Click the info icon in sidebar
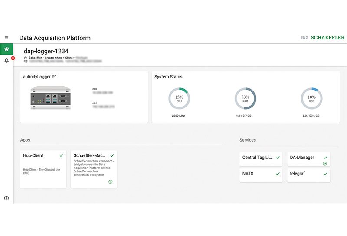The height and width of the screenshot is (236, 347). click(7, 198)
